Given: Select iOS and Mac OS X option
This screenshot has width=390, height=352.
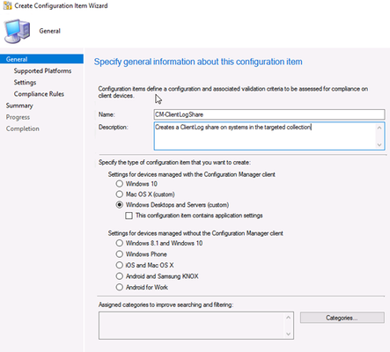Looking at the screenshot, I should 119,265.
